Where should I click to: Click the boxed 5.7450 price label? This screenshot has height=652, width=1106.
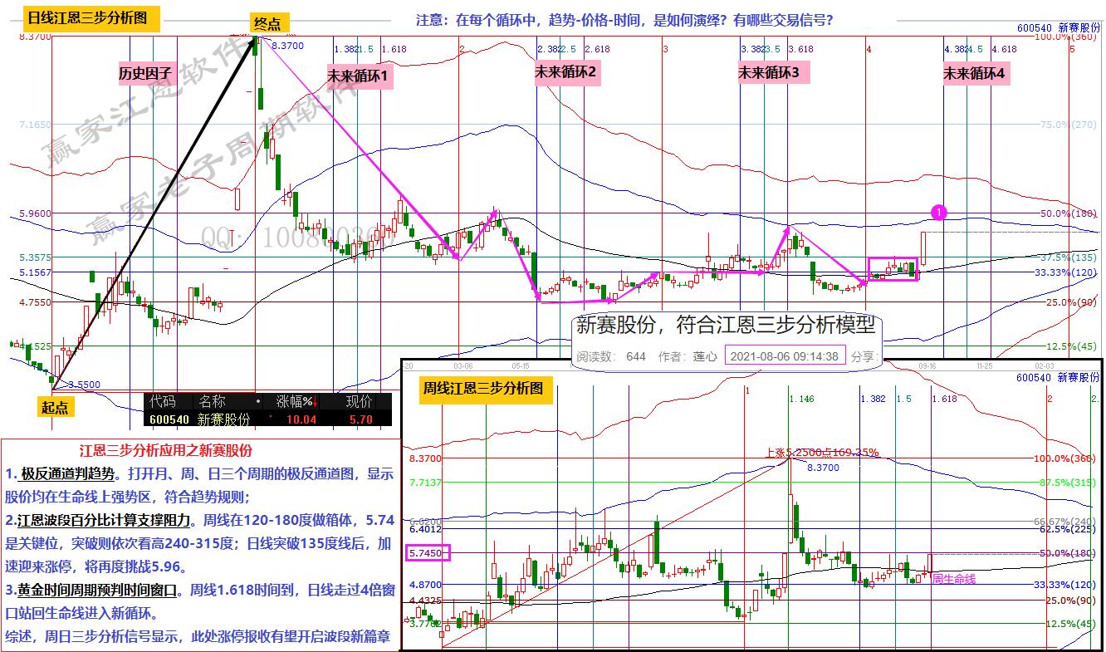427,552
